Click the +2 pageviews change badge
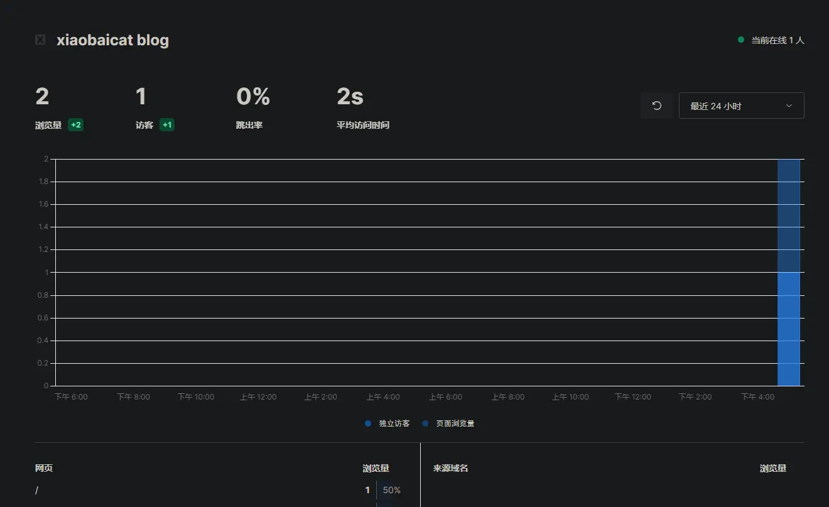The height and width of the screenshot is (507, 829). pyautogui.click(x=75, y=125)
